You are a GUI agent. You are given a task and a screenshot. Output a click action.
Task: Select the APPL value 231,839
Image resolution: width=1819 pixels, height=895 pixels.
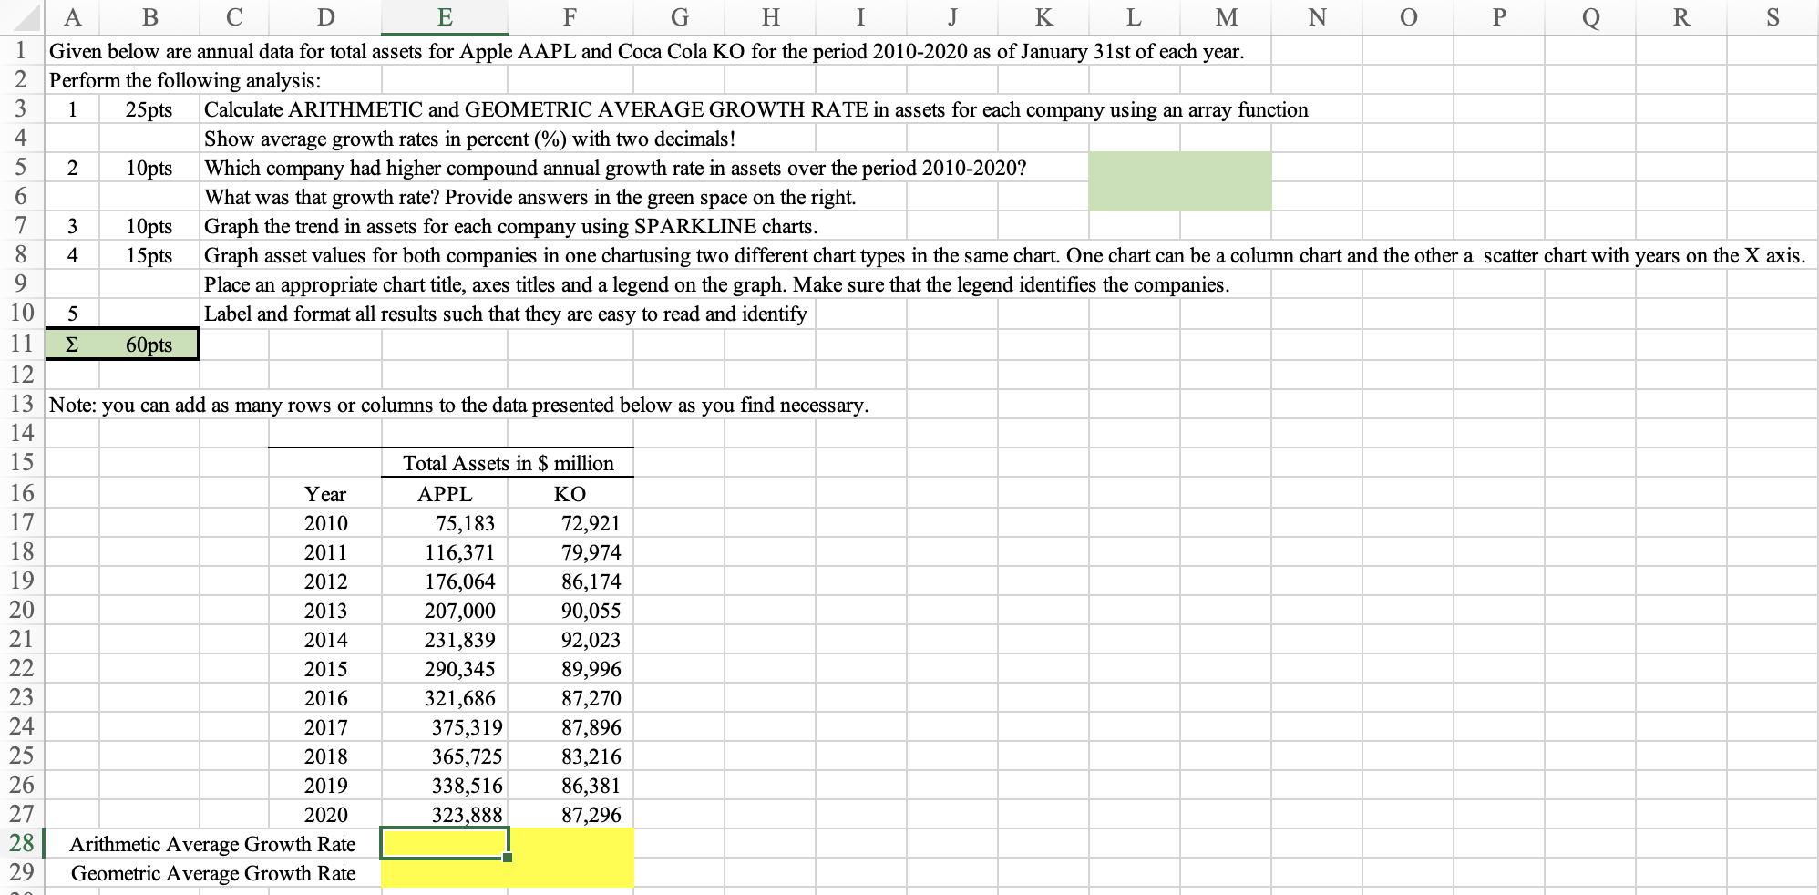pos(445,639)
